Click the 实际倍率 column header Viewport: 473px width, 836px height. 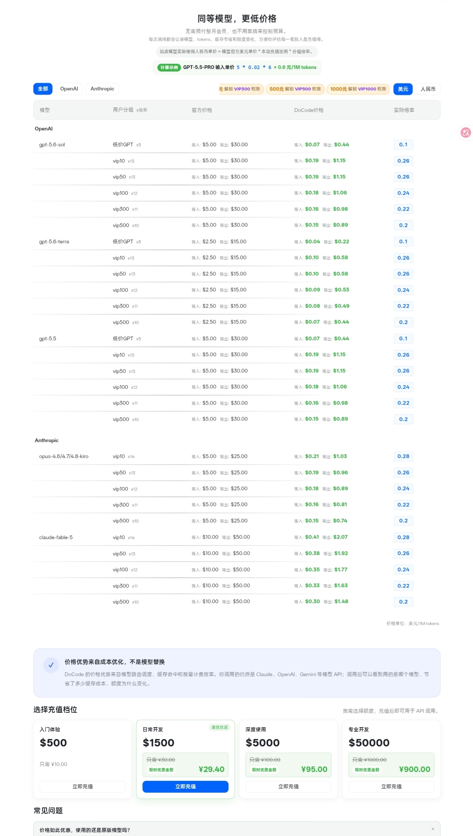[404, 110]
